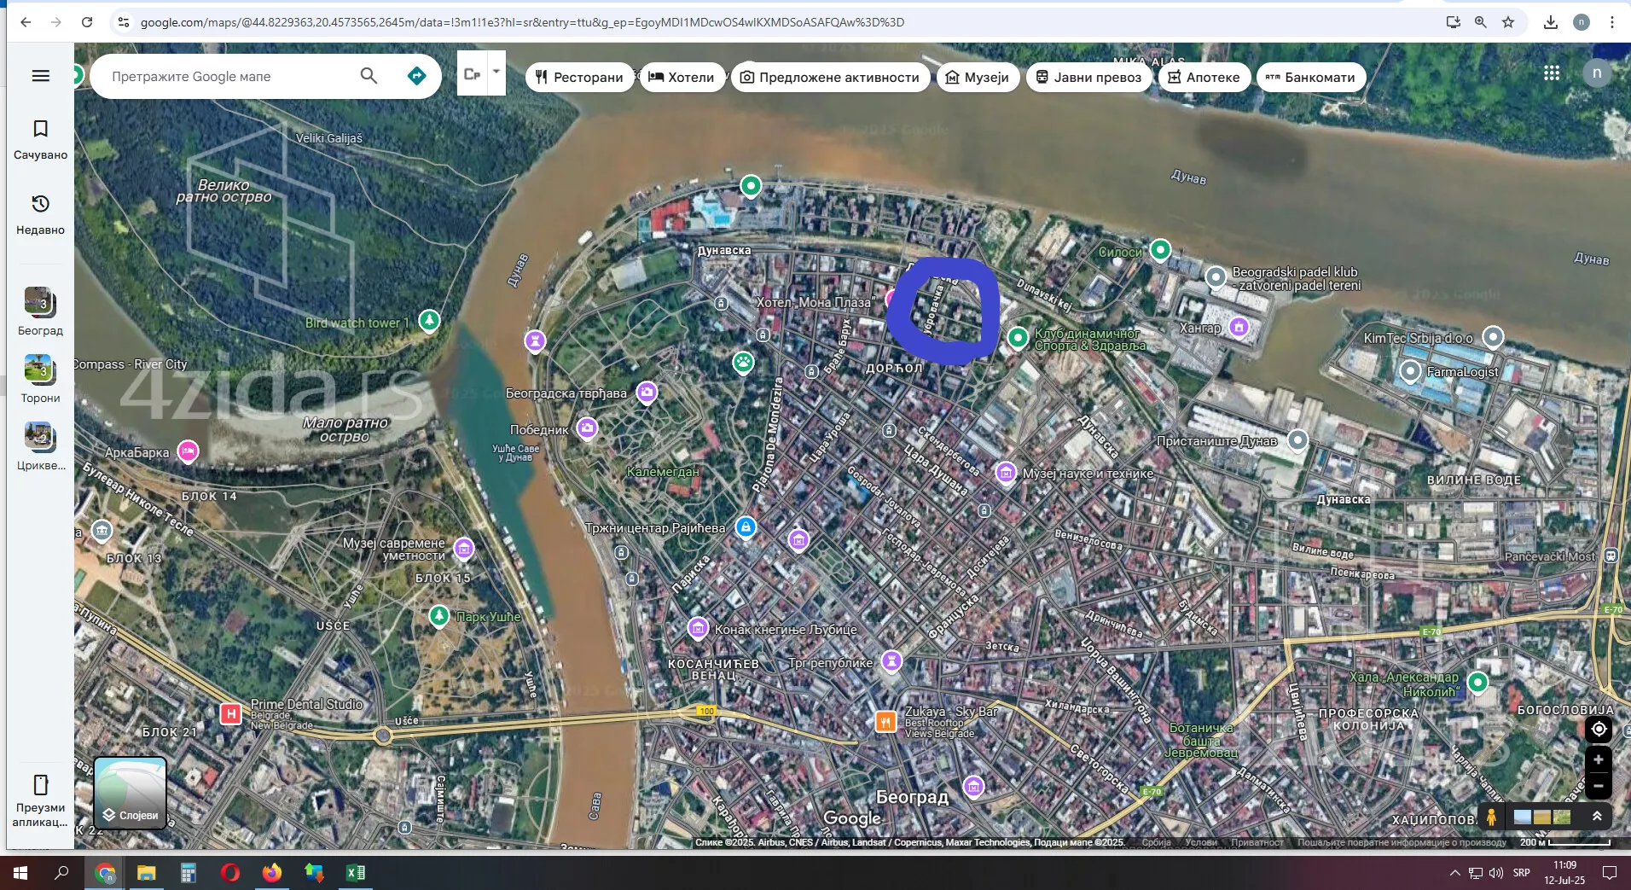
Task: Click the Пристаниште Дунав marker
Action: click(x=1297, y=440)
